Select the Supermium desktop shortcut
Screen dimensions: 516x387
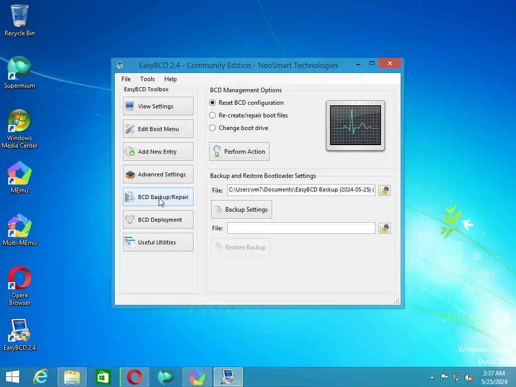20,73
